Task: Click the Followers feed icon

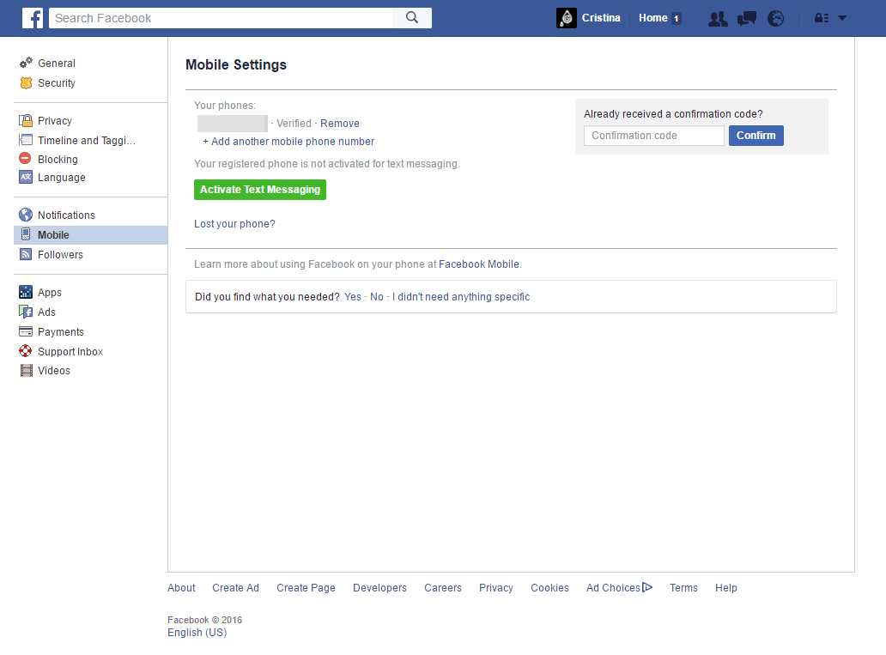Action: (26, 254)
